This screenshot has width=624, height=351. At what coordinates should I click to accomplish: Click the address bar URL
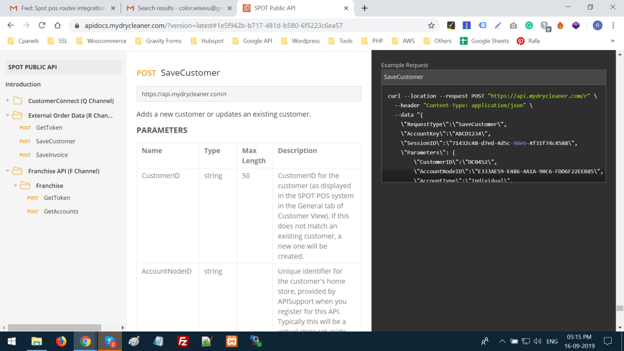(213, 26)
